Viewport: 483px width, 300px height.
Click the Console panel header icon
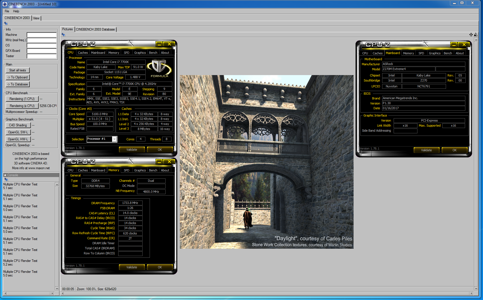(5, 175)
